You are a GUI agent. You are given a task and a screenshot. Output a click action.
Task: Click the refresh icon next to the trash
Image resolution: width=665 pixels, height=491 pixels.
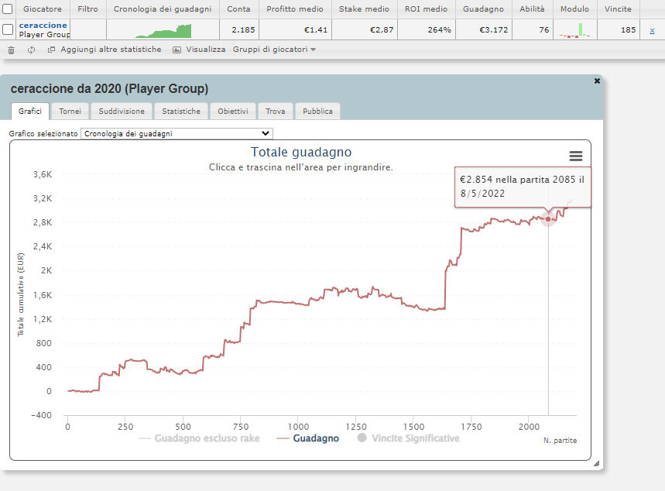32,50
